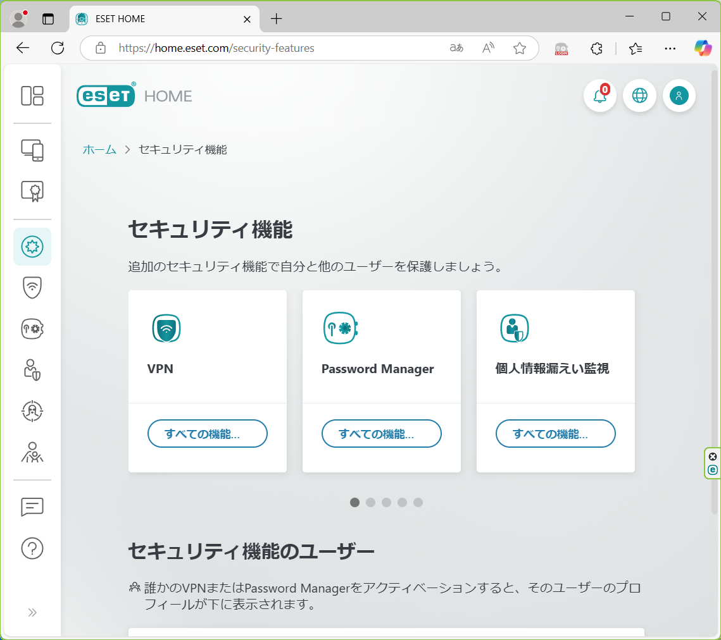Image resolution: width=721 pixels, height=640 pixels.
Task: Click the Password Manager card icon
Action: tap(341, 328)
